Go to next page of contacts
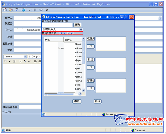Image resolution: width=166 pixels, height=134 pixels. 68,33
